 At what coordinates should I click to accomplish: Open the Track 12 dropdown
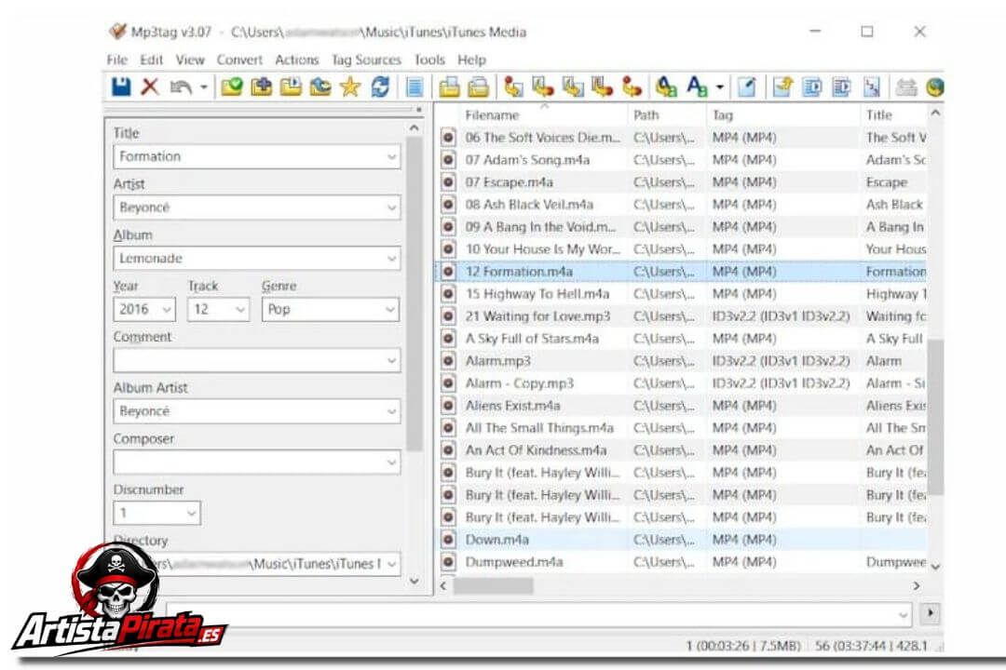point(240,309)
